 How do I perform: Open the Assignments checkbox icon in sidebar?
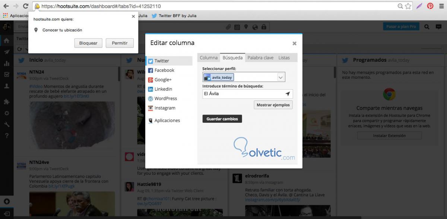(x=6, y=74)
